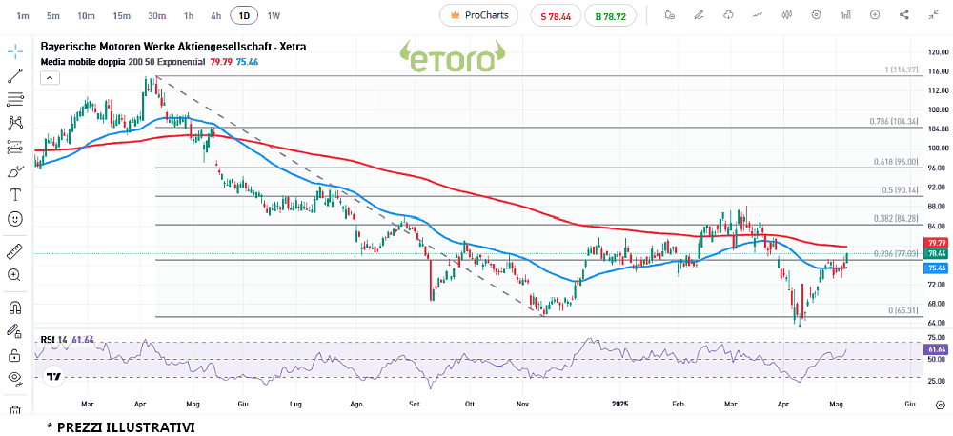The width and height of the screenshot is (953, 436).
Task: Toggle magnet mode snapping
Action: [15, 307]
